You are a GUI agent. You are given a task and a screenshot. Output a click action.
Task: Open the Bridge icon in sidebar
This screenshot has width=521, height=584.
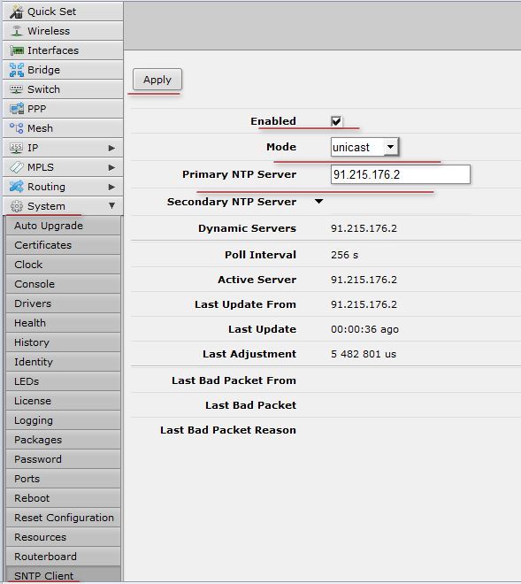click(x=17, y=70)
